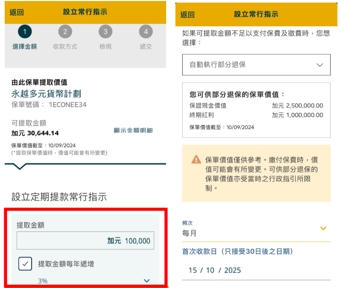Click the 提取金額 amount input field
Image resolution: width=340 pixels, height=288 pixels.
click(85, 241)
